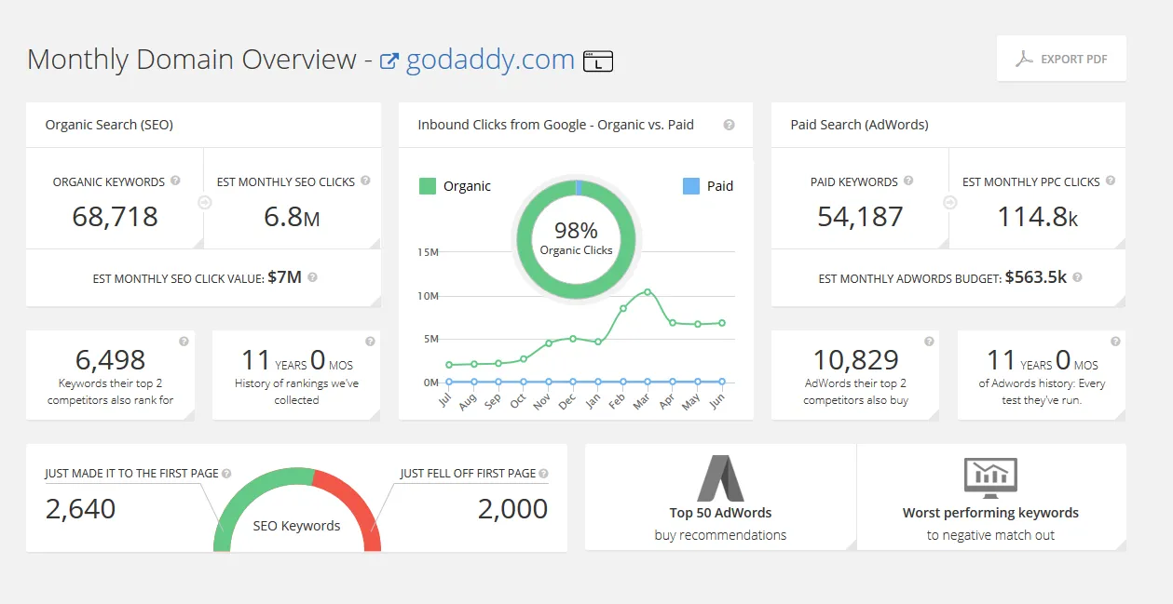1173x604 pixels.
Task: Click red segment of SEO Keywords gauge
Action: tap(352, 501)
